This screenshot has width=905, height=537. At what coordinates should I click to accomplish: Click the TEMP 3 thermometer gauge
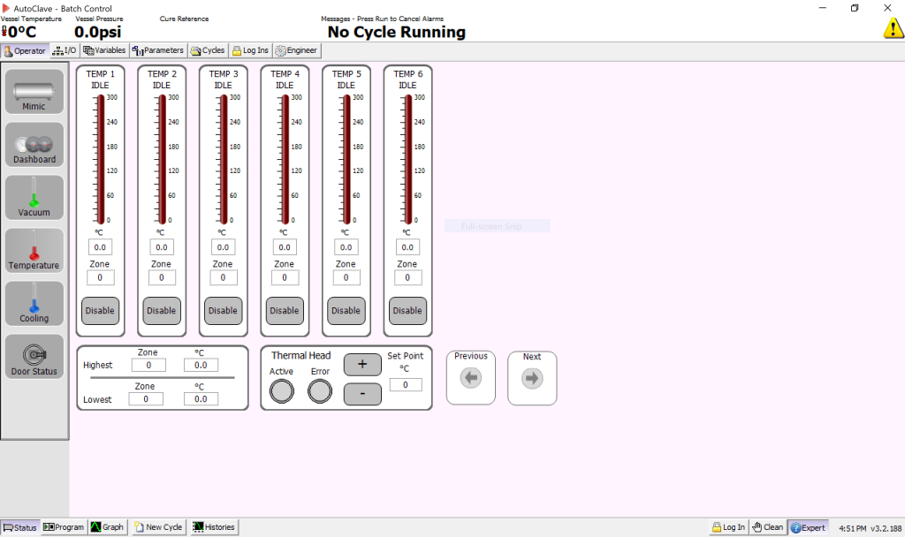tap(223, 159)
